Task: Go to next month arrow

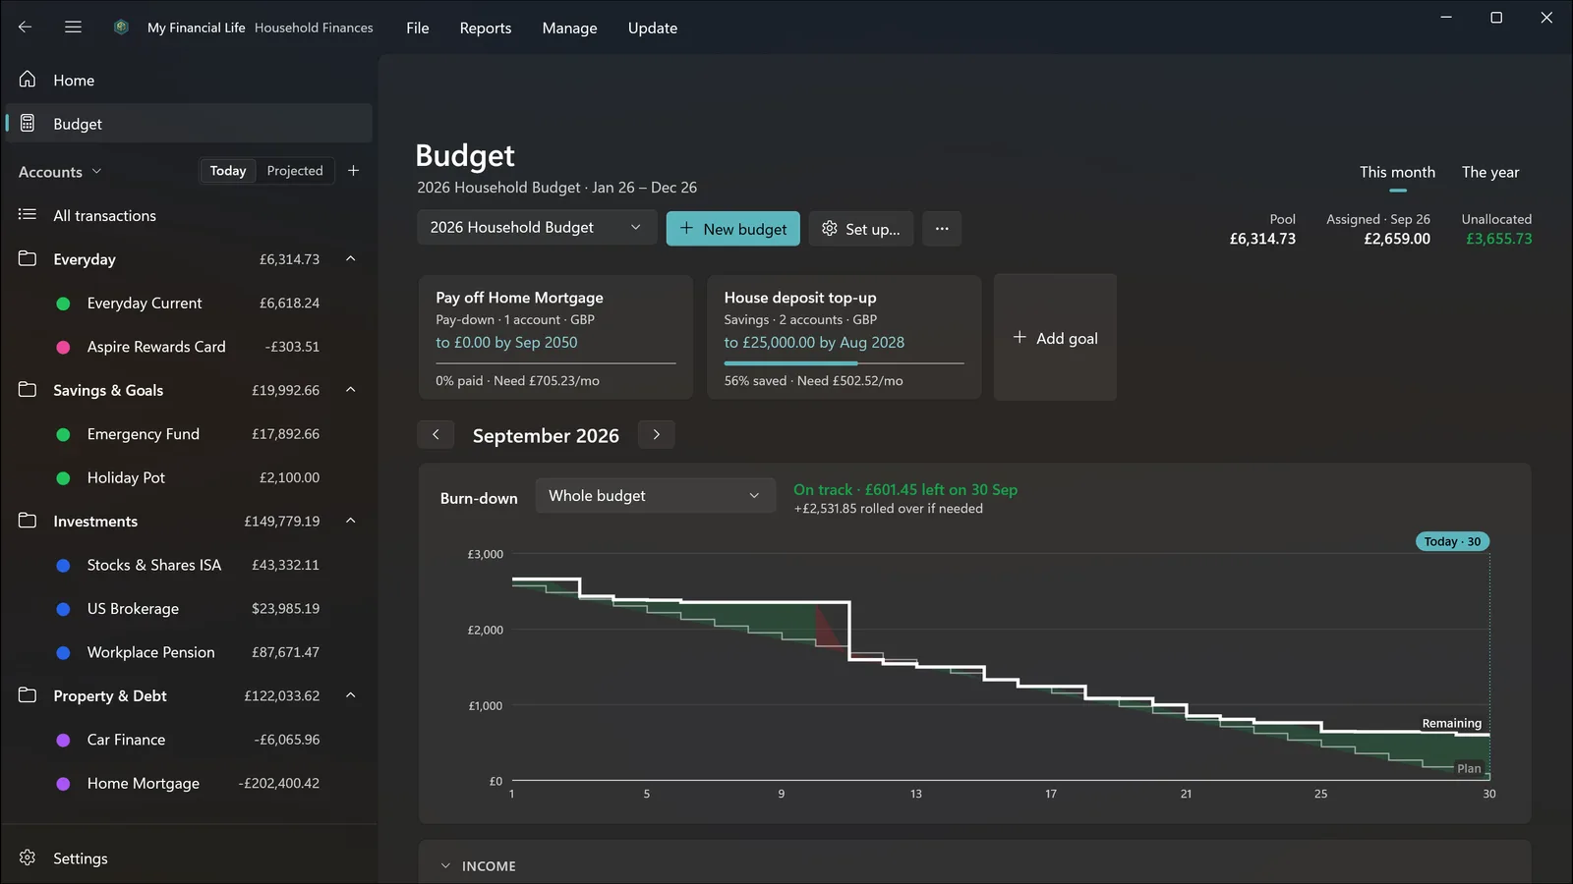Action: pyautogui.click(x=657, y=434)
